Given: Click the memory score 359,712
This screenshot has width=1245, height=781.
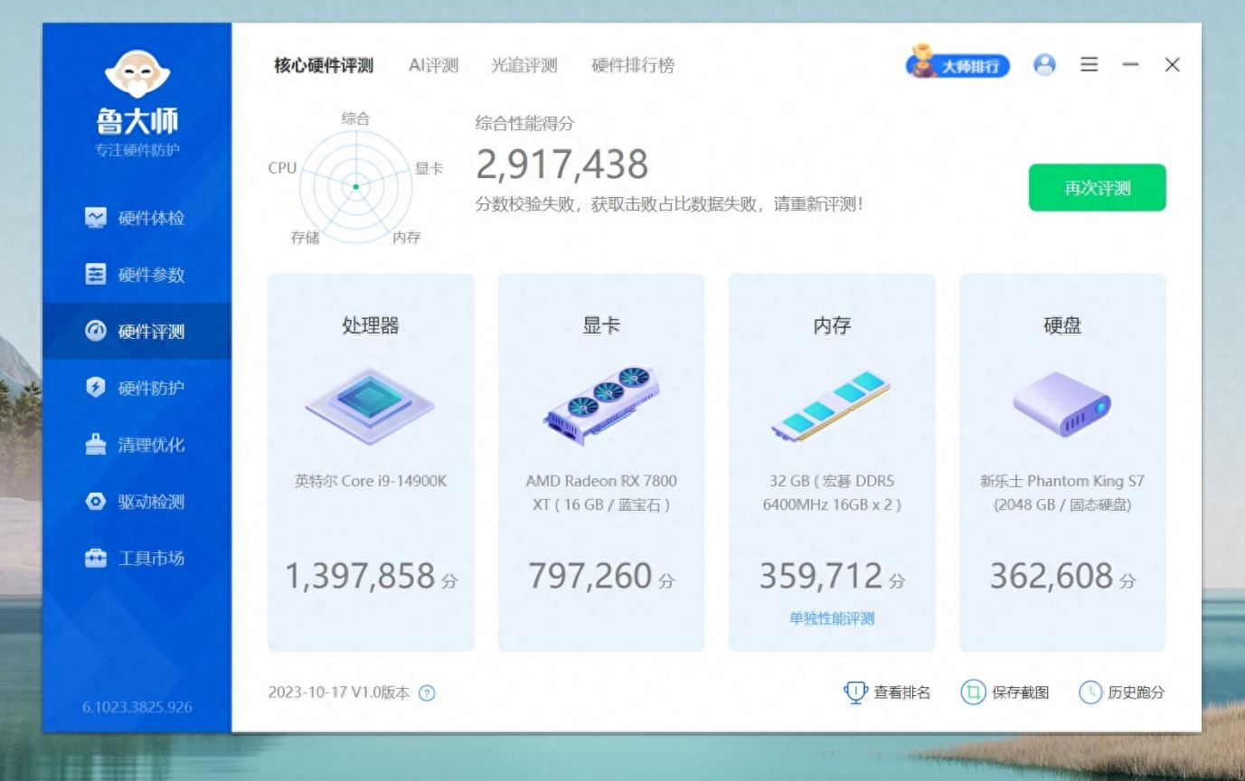Looking at the screenshot, I should pos(821,576).
